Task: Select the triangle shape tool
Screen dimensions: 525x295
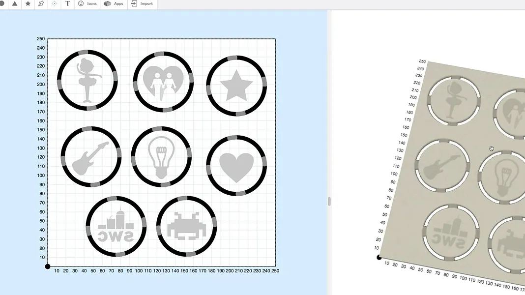Action: point(15,3)
